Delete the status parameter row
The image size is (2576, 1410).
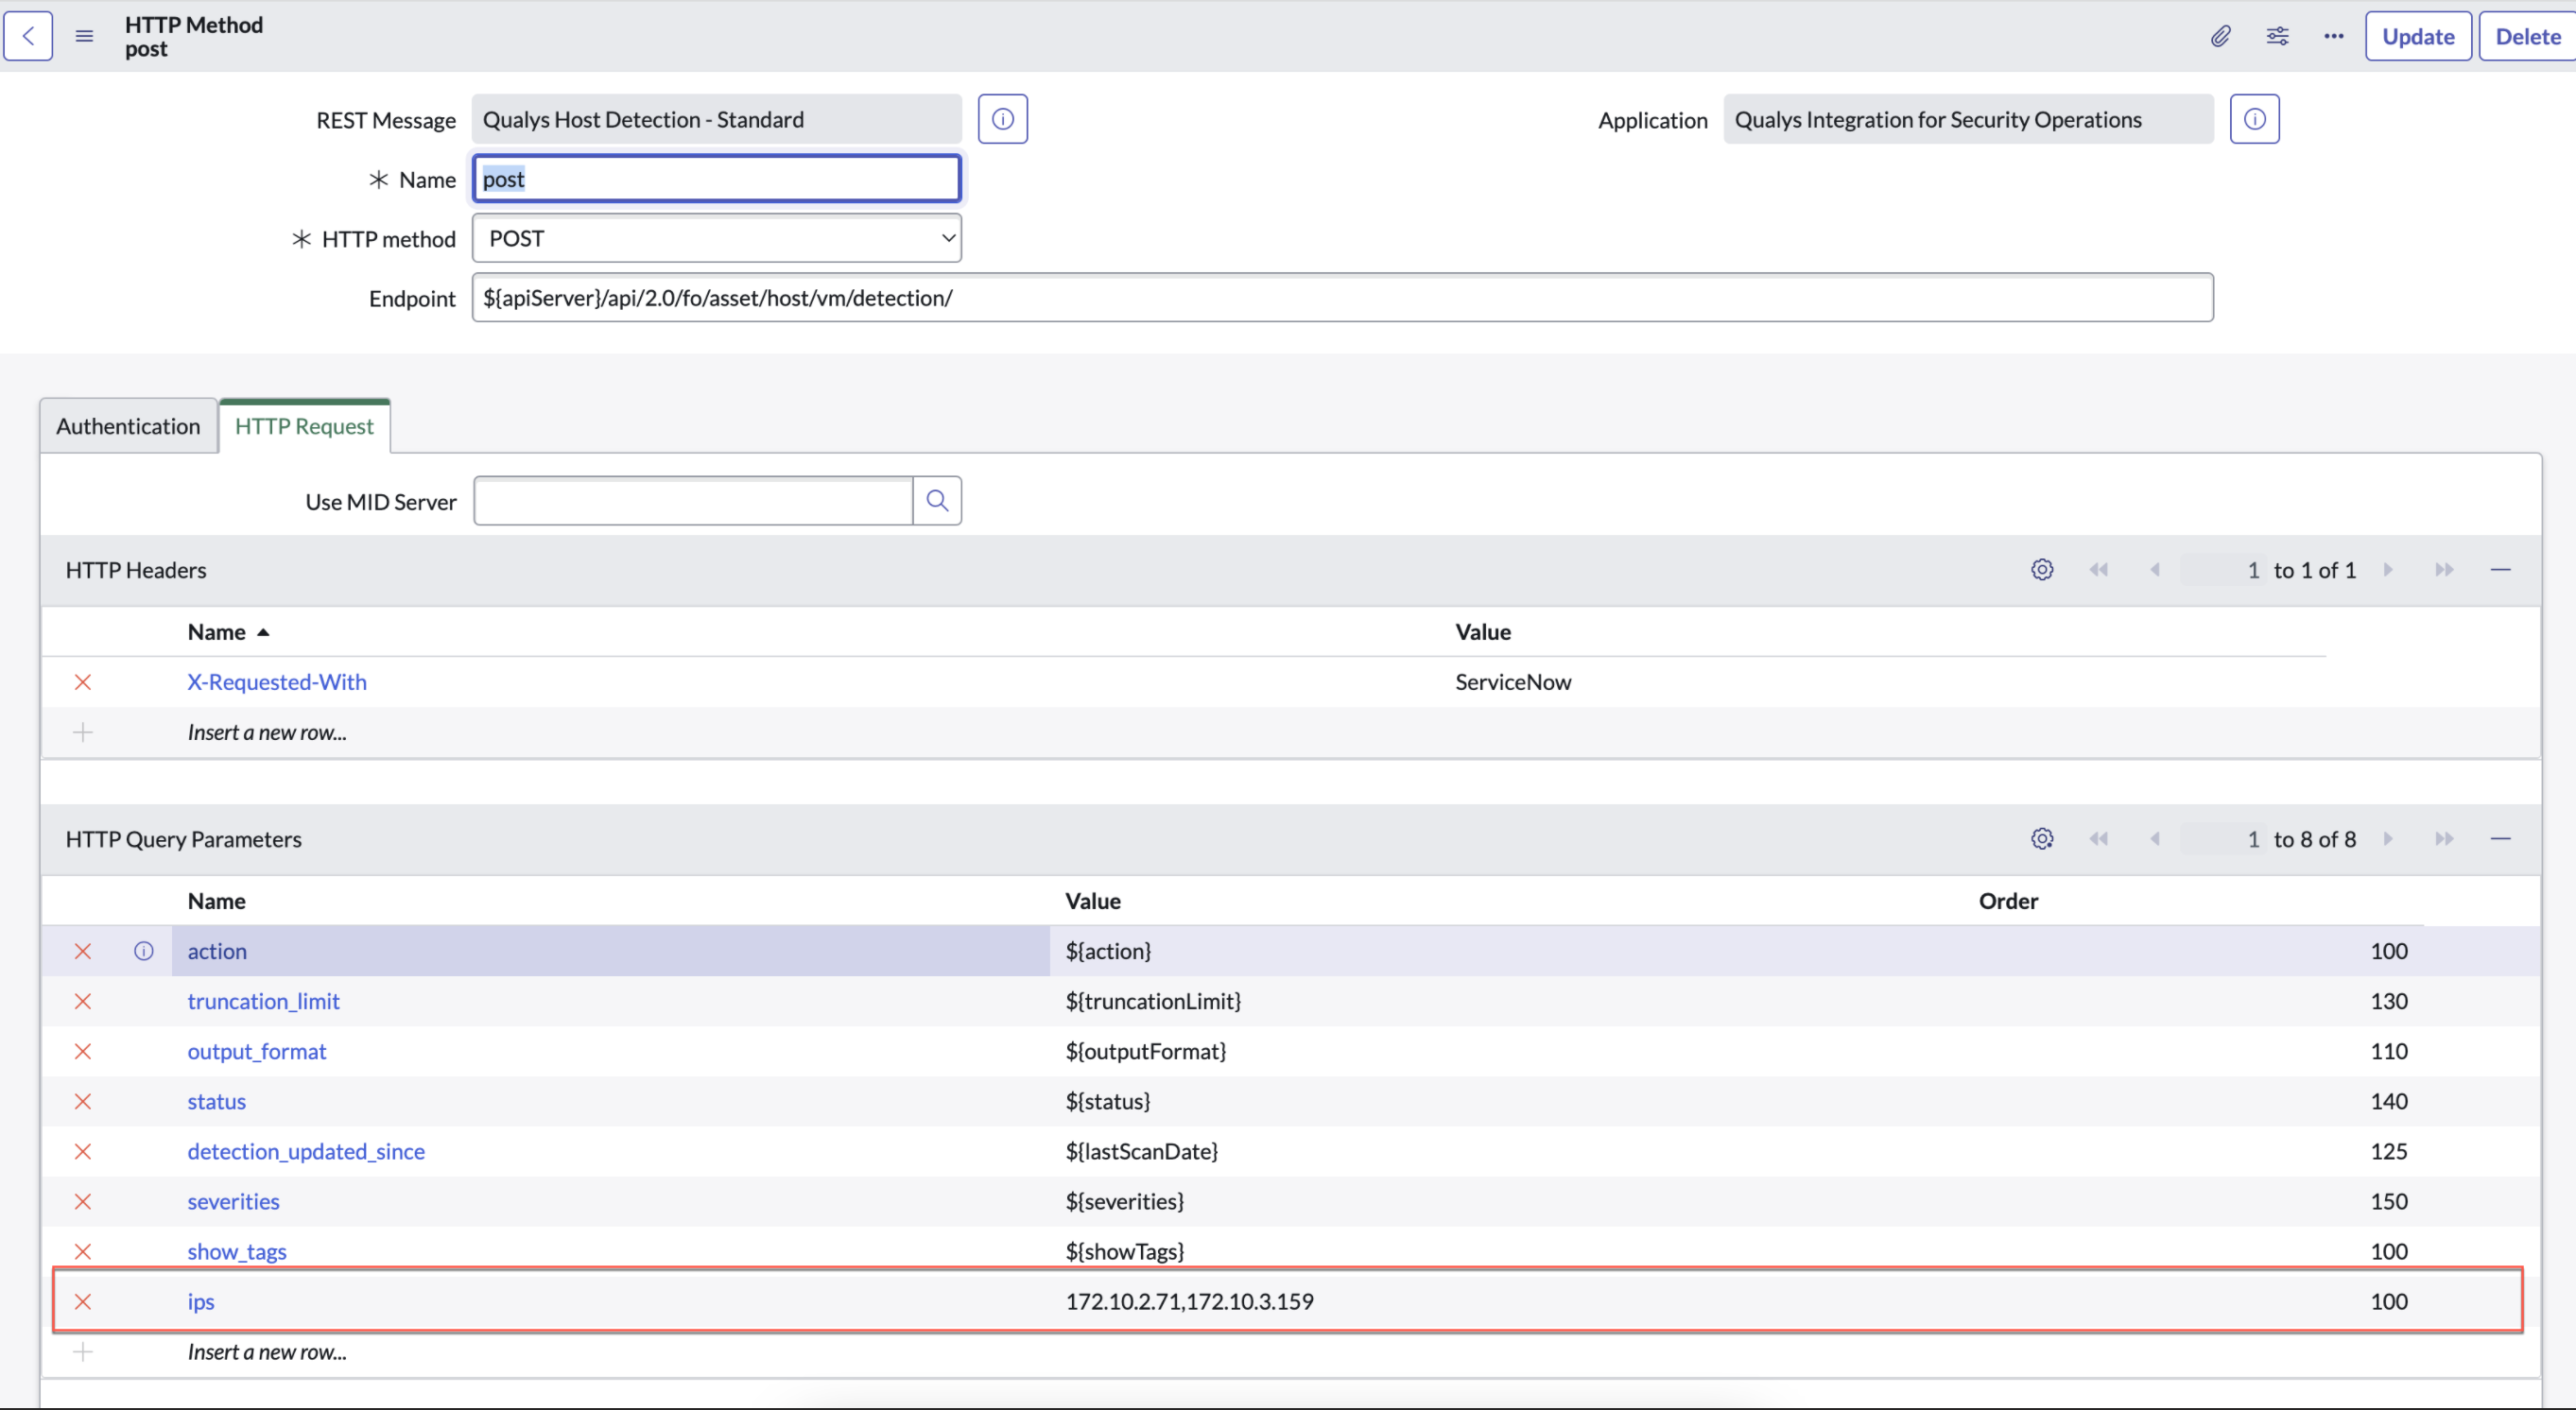(83, 1101)
